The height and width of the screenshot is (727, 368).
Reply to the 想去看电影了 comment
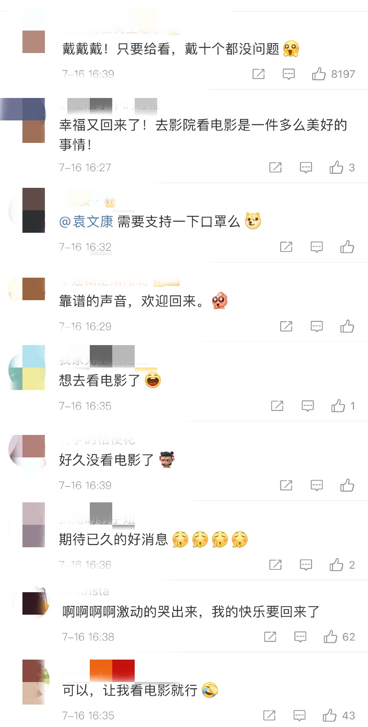(308, 406)
